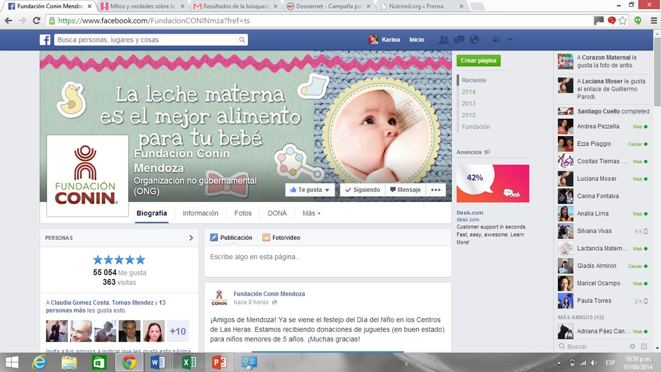The height and width of the screenshot is (372, 661).
Task: Click the search magnifier icon
Action: click(x=242, y=40)
